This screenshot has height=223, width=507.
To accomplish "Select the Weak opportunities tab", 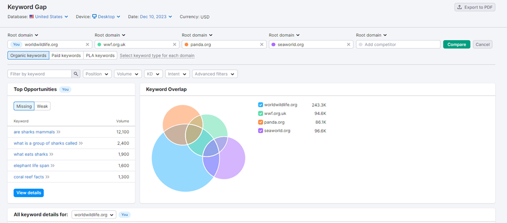I will pos(42,107).
